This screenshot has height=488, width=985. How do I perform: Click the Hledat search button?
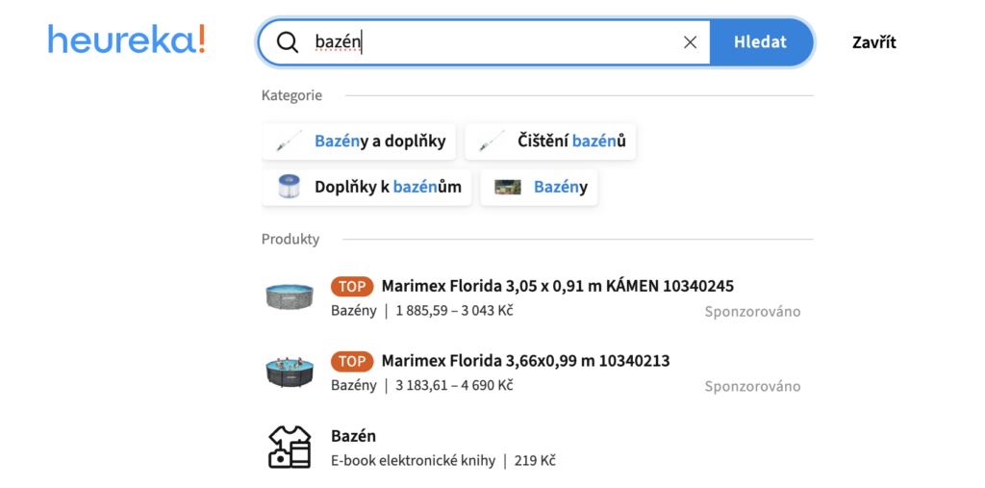point(761,42)
